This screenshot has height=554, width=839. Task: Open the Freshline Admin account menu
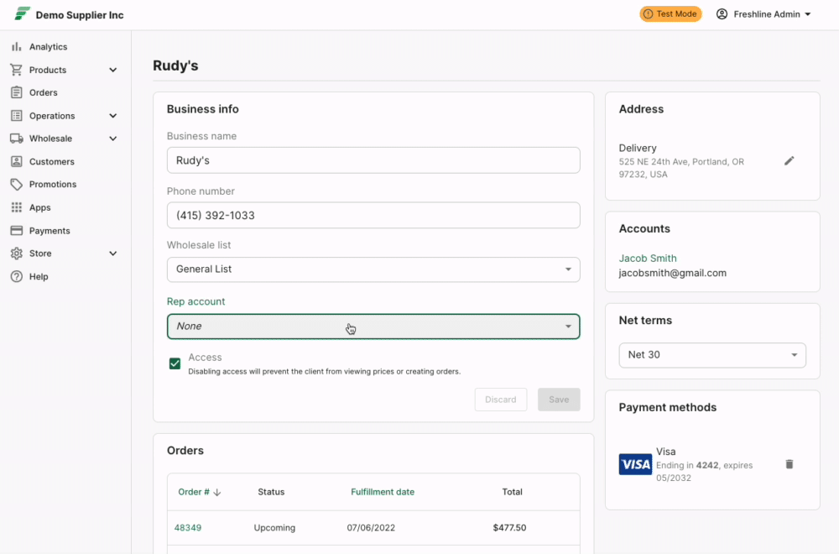coord(763,14)
